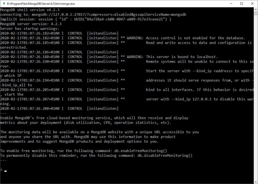
Task: Click 'server with --bind_ip 127.0.0.1' text
Action: point(200,99)
